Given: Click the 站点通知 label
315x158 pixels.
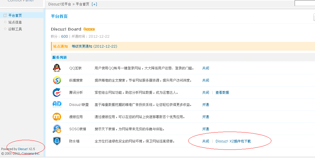Looking at the screenshot, I should click(x=61, y=46).
